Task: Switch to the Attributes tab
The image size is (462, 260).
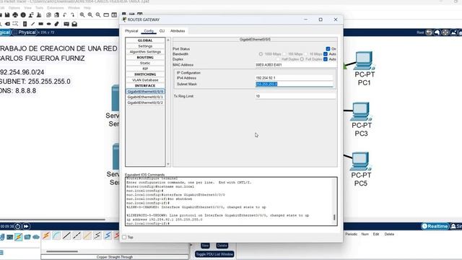Action: [178, 31]
